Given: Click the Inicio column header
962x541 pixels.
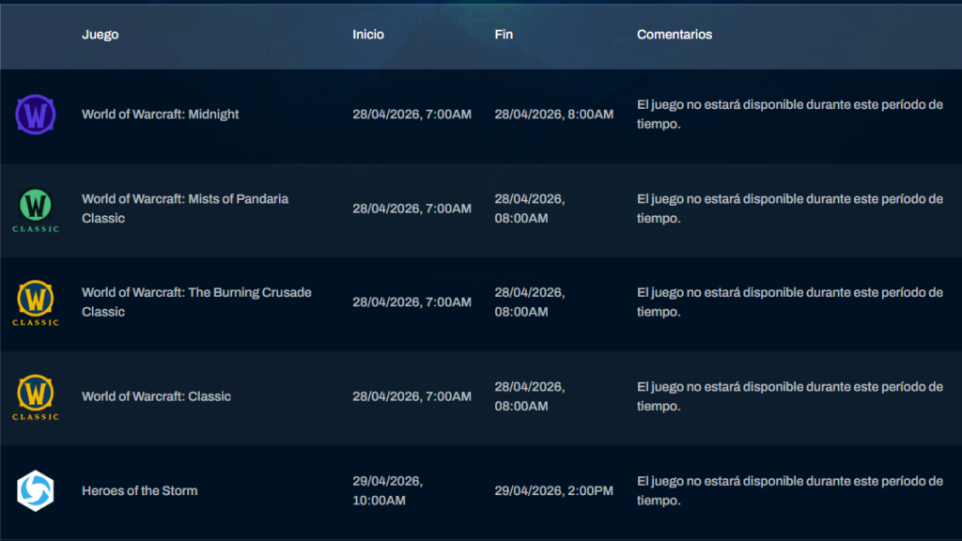Looking at the screenshot, I should tap(368, 35).
